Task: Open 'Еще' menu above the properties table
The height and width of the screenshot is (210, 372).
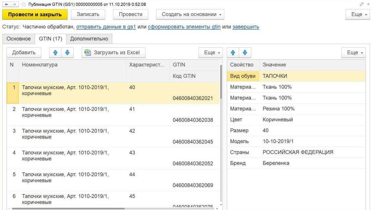Action: coord(353,53)
